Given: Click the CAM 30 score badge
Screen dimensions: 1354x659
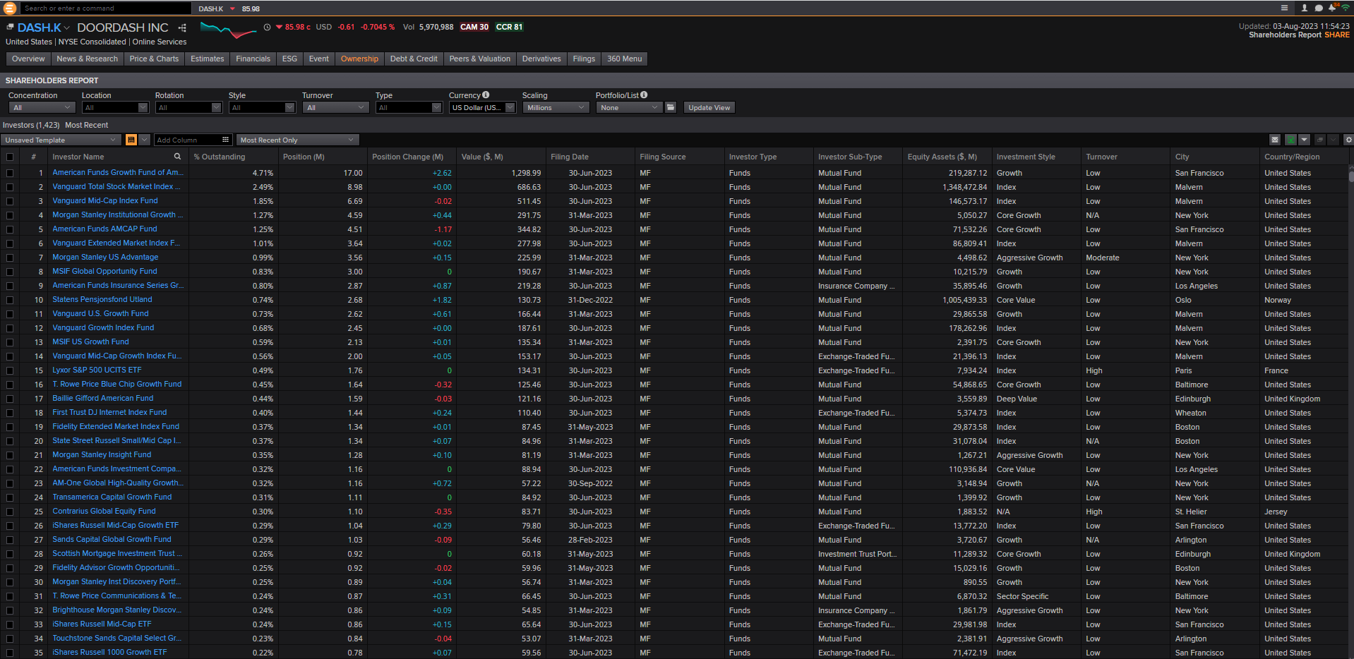Looking at the screenshot, I should pyautogui.click(x=474, y=27).
